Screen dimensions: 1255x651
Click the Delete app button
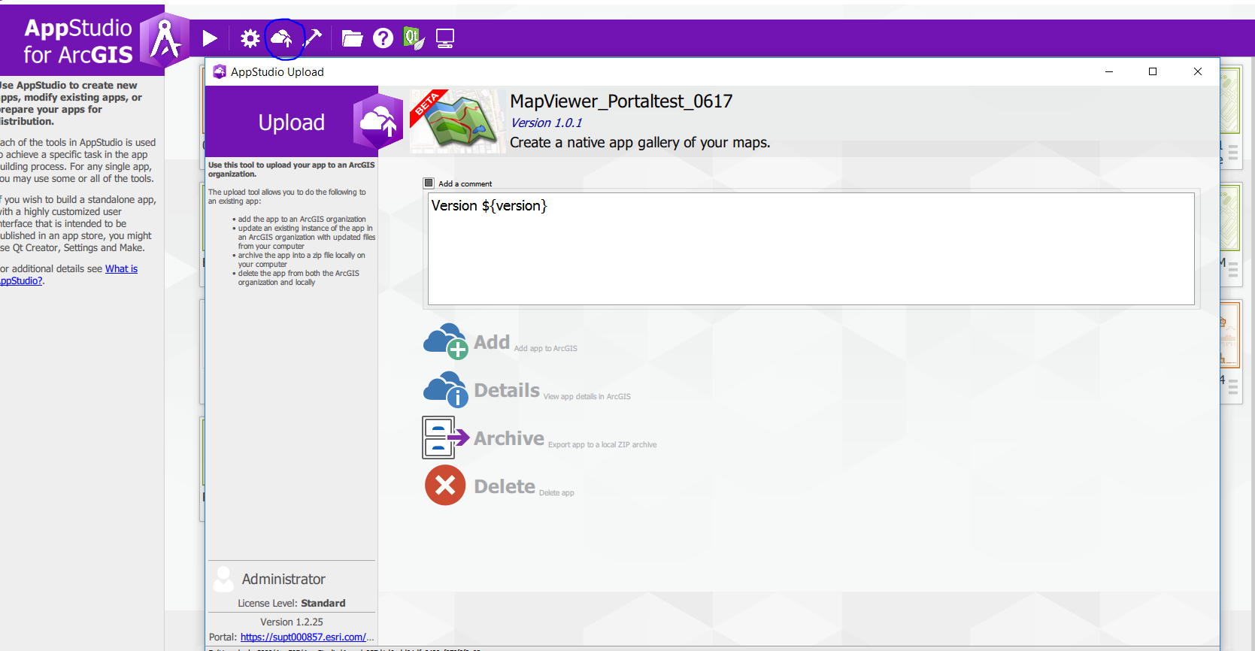499,486
